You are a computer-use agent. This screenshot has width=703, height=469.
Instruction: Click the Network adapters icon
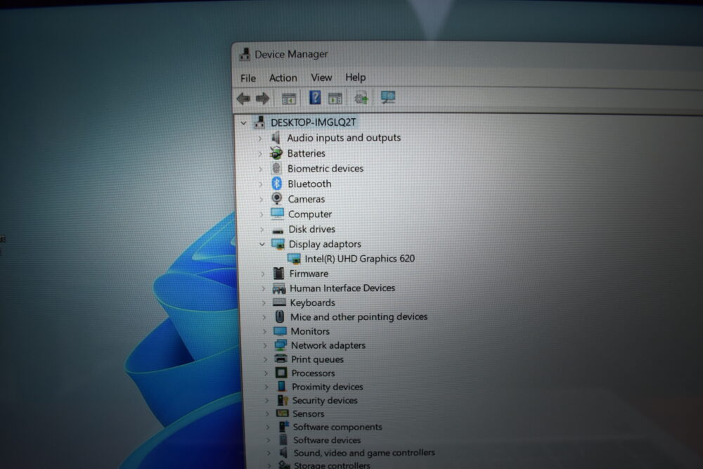click(280, 345)
